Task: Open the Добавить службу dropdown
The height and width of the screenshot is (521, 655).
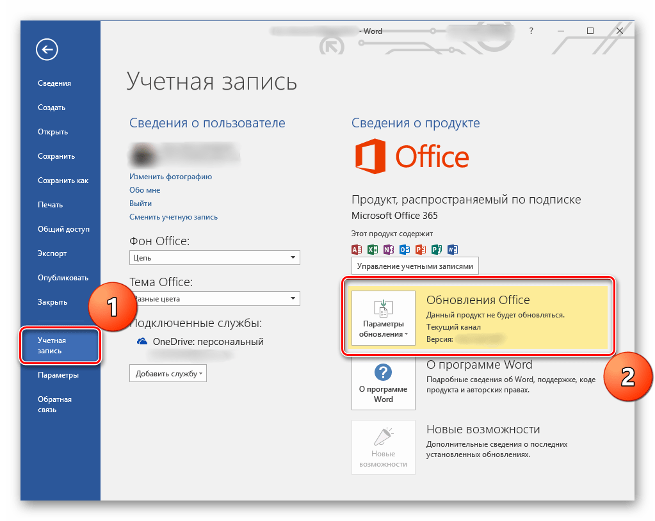Action: pyautogui.click(x=168, y=374)
